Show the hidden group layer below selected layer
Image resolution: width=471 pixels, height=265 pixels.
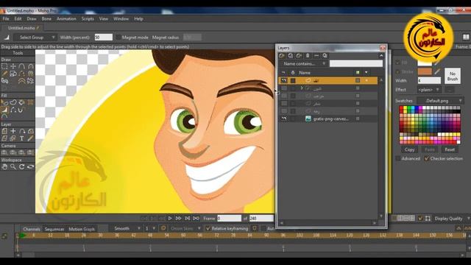[x=283, y=88]
